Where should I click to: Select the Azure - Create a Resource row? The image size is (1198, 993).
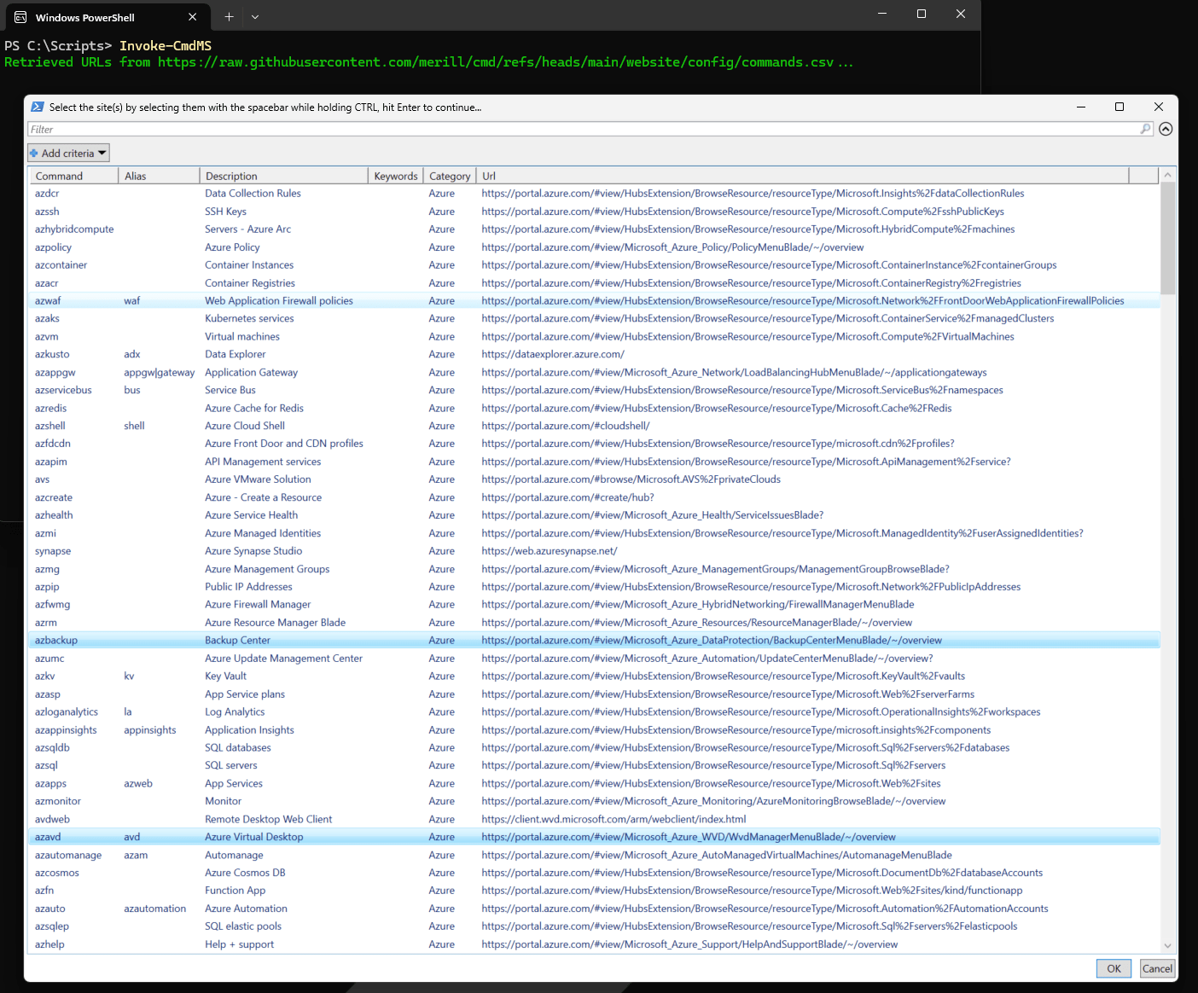click(594, 497)
